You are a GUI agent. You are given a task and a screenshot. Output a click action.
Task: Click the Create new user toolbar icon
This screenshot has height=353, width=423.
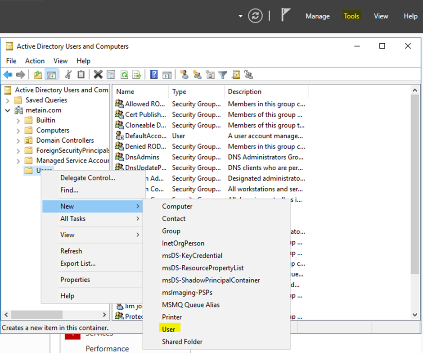coord(184,74)
